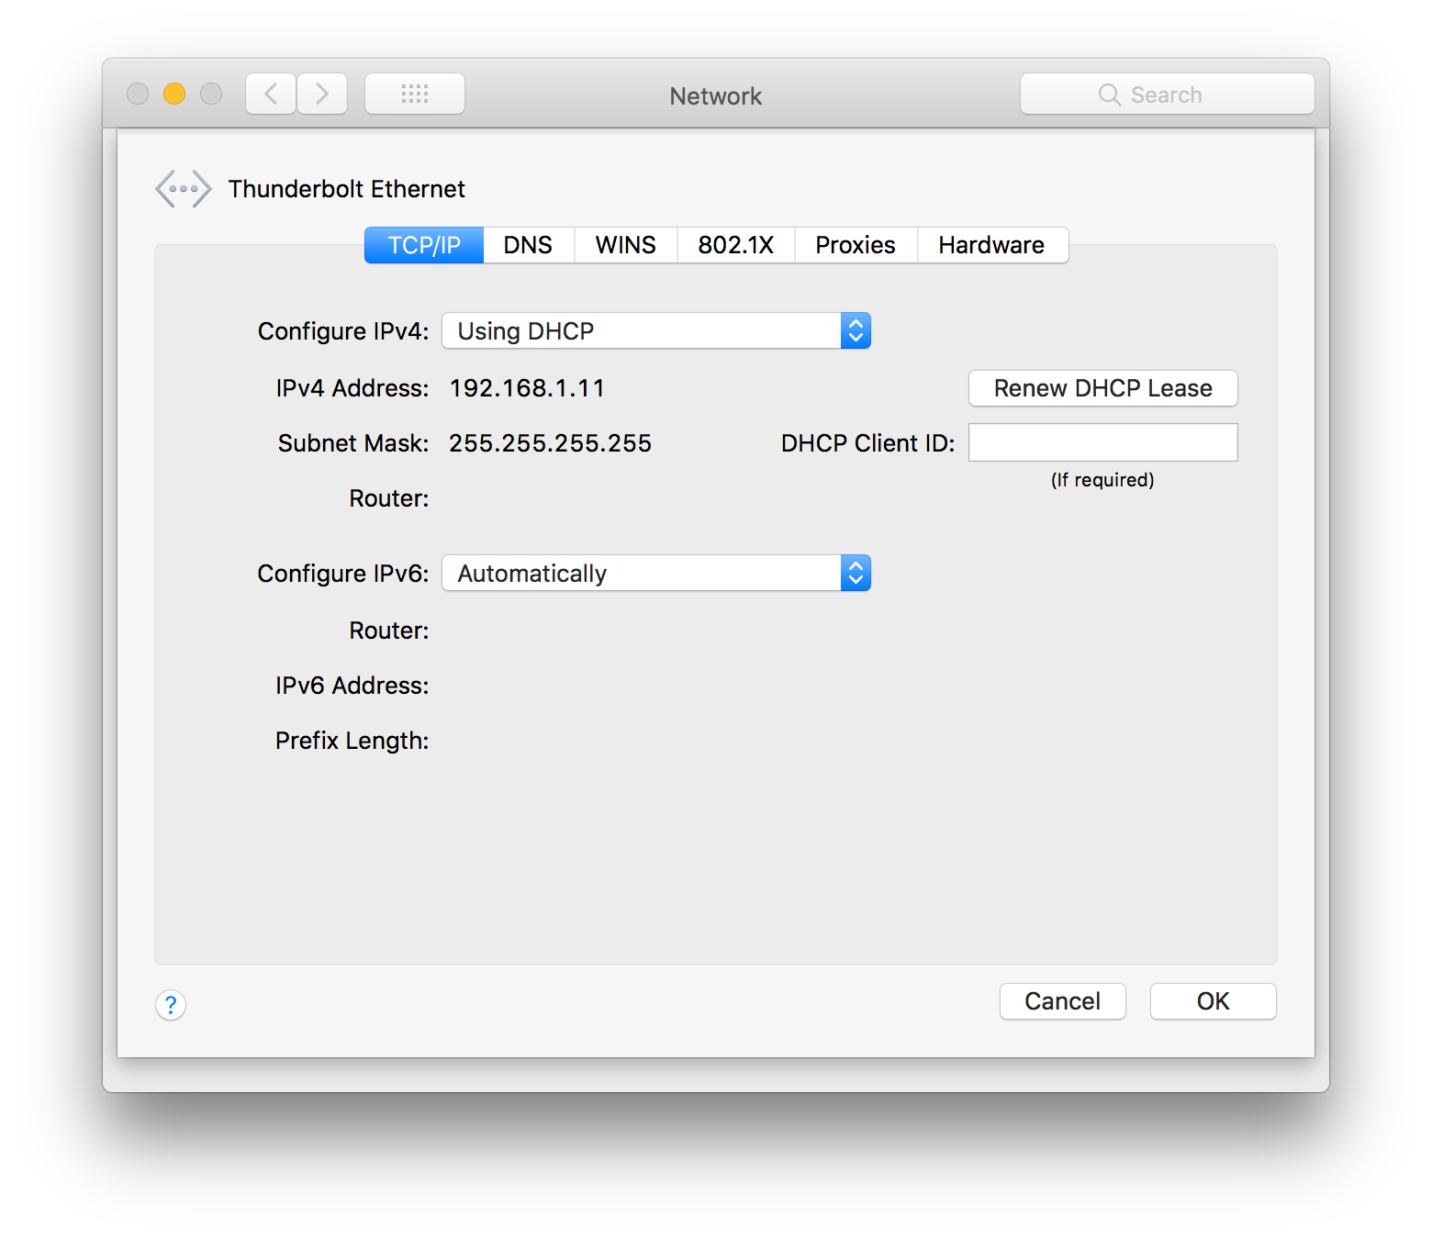Open help with the question mark button
The width and height of the screenshot is (1432, 1239).
point(171,1005)
